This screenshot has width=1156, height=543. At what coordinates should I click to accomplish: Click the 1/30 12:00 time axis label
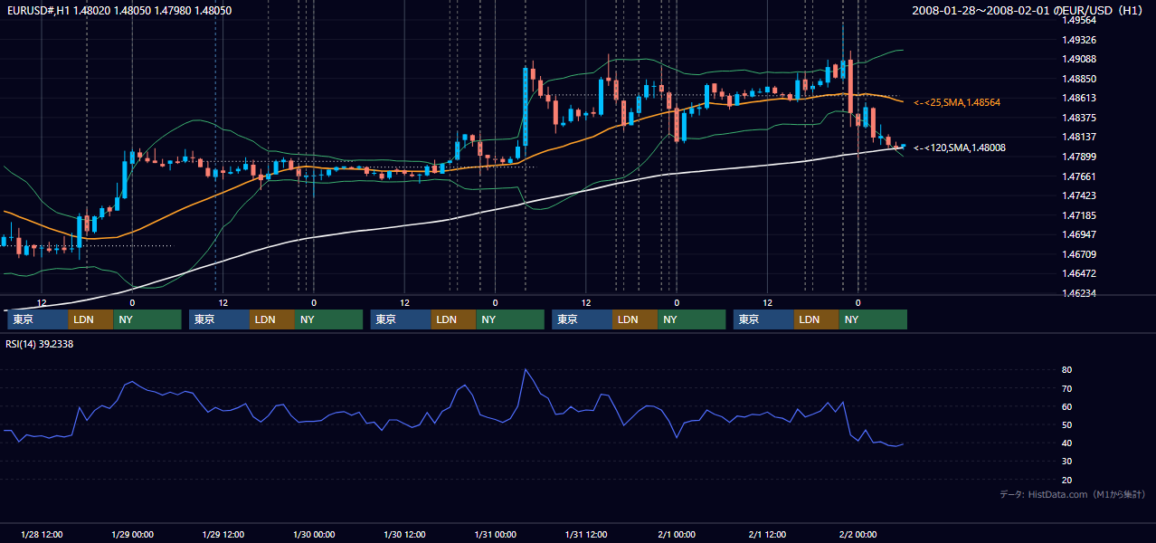click(x=404, y=534)
